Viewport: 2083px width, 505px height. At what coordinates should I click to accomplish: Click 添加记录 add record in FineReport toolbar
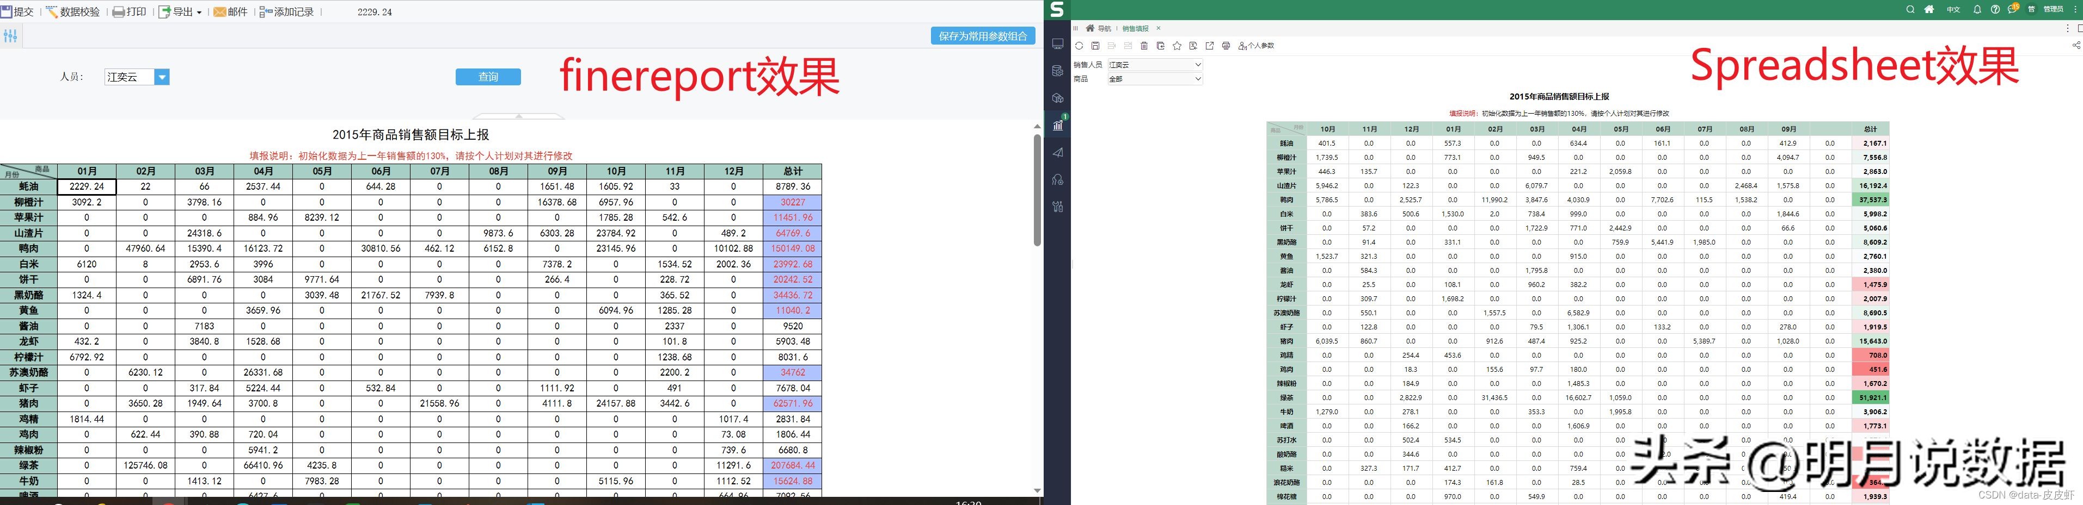[286, 12]
